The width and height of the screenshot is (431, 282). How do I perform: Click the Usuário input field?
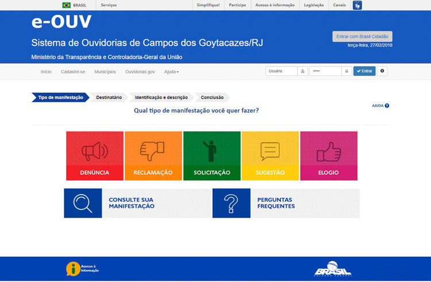click(x=281, y=71)
